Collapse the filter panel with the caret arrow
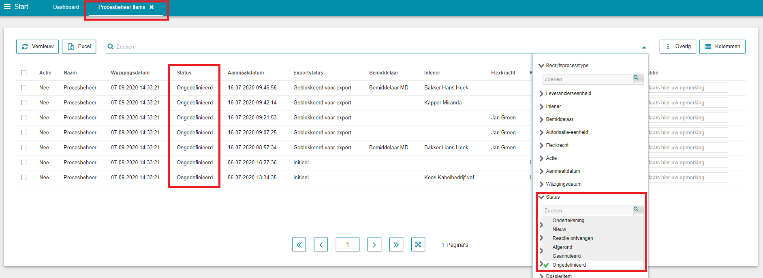The height and width of the screenshot is (278, 763). pyautogui.click(x=644, y=47)
